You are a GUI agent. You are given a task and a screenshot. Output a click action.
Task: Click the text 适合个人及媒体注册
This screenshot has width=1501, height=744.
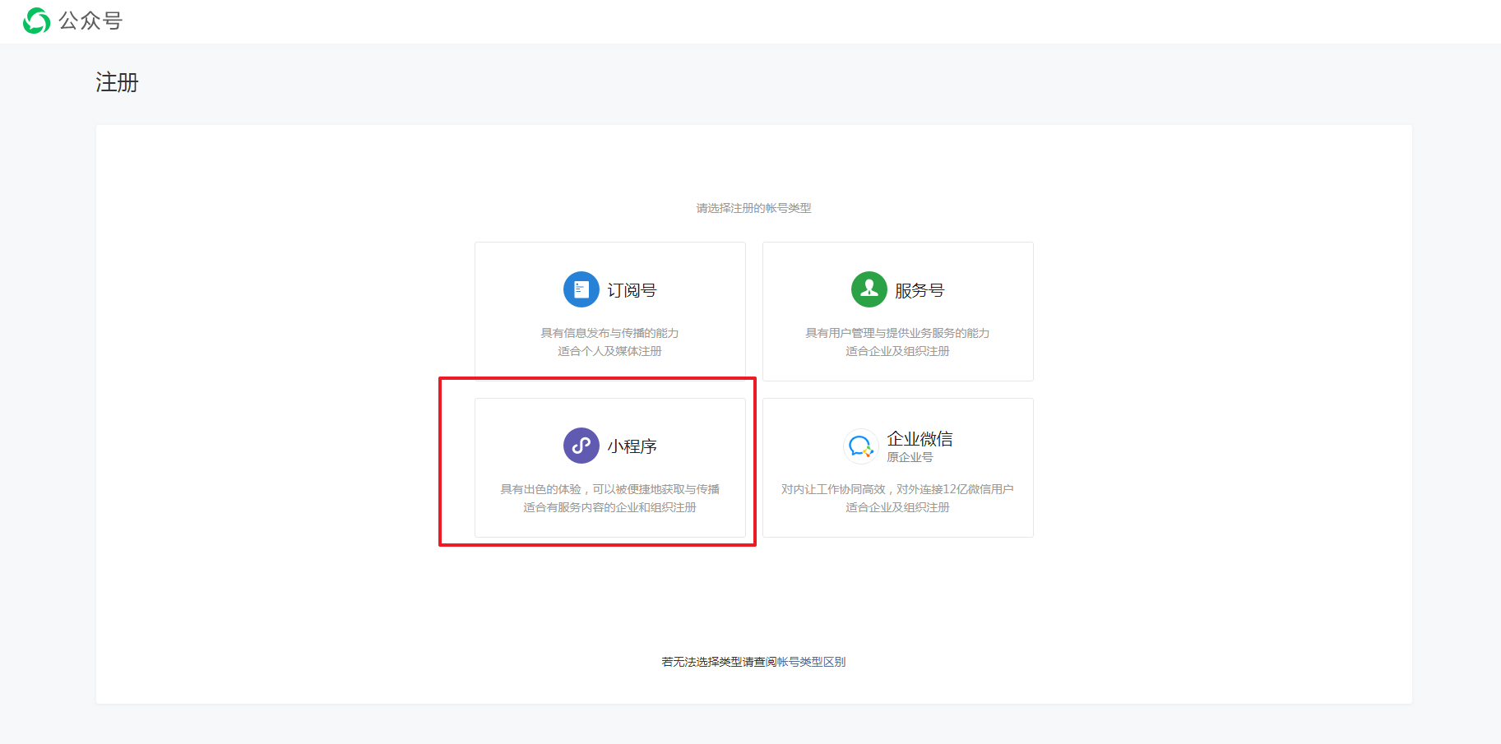click(609, 351)
